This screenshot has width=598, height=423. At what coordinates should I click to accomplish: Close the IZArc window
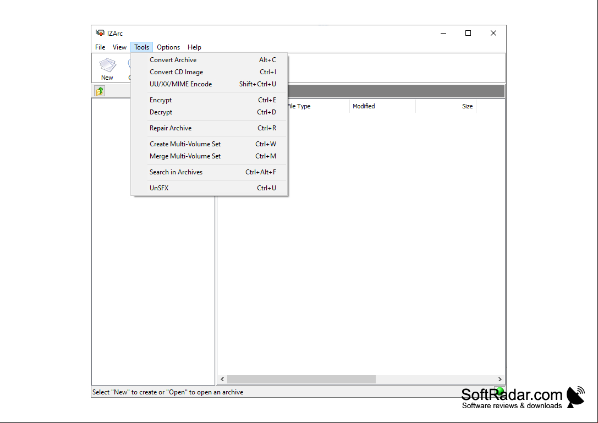(x=493, y=33)
